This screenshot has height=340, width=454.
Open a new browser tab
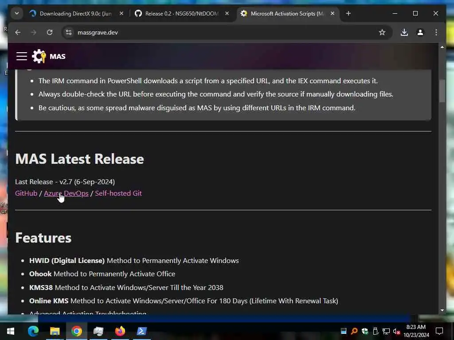click(x=348, y=13)
